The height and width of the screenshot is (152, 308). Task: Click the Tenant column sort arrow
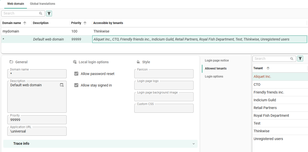point(268,68)
